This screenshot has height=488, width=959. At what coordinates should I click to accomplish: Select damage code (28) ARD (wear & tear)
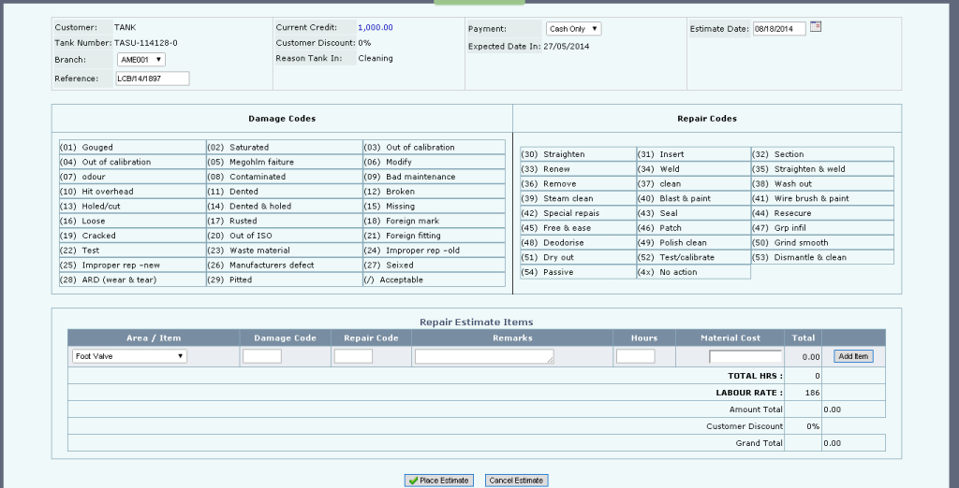coord(133,280)
